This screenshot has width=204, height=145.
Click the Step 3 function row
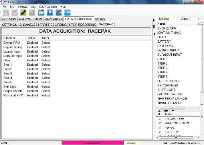tap(8, 73)
